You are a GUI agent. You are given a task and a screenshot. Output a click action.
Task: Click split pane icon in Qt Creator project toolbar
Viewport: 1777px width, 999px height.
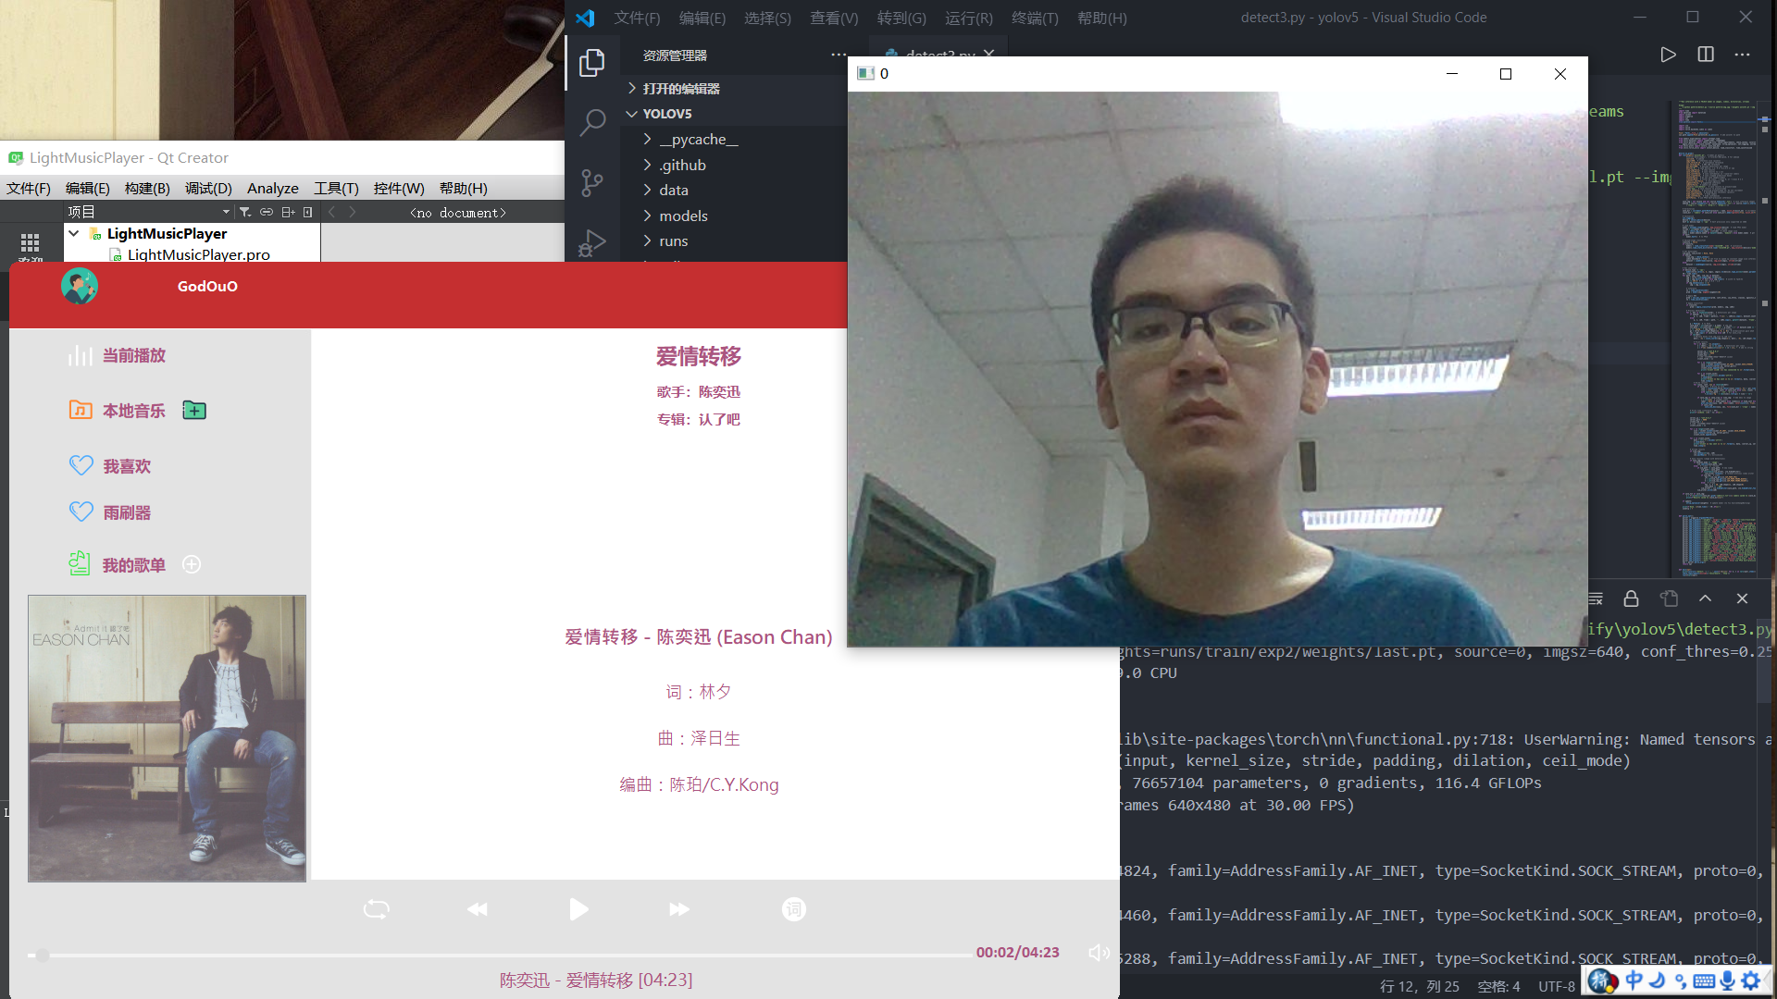click(x=288, y=212)
